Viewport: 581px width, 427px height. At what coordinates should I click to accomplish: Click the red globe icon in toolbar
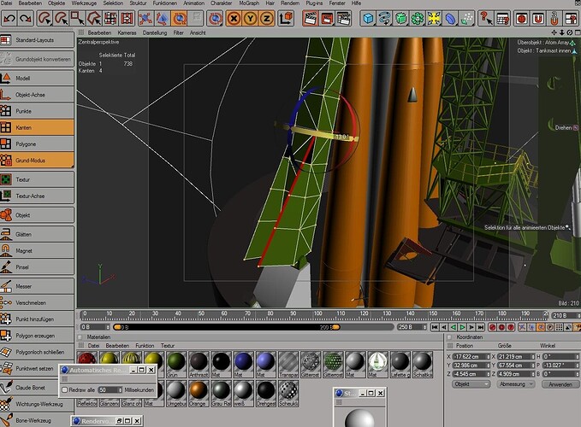(x=521, y=18)
